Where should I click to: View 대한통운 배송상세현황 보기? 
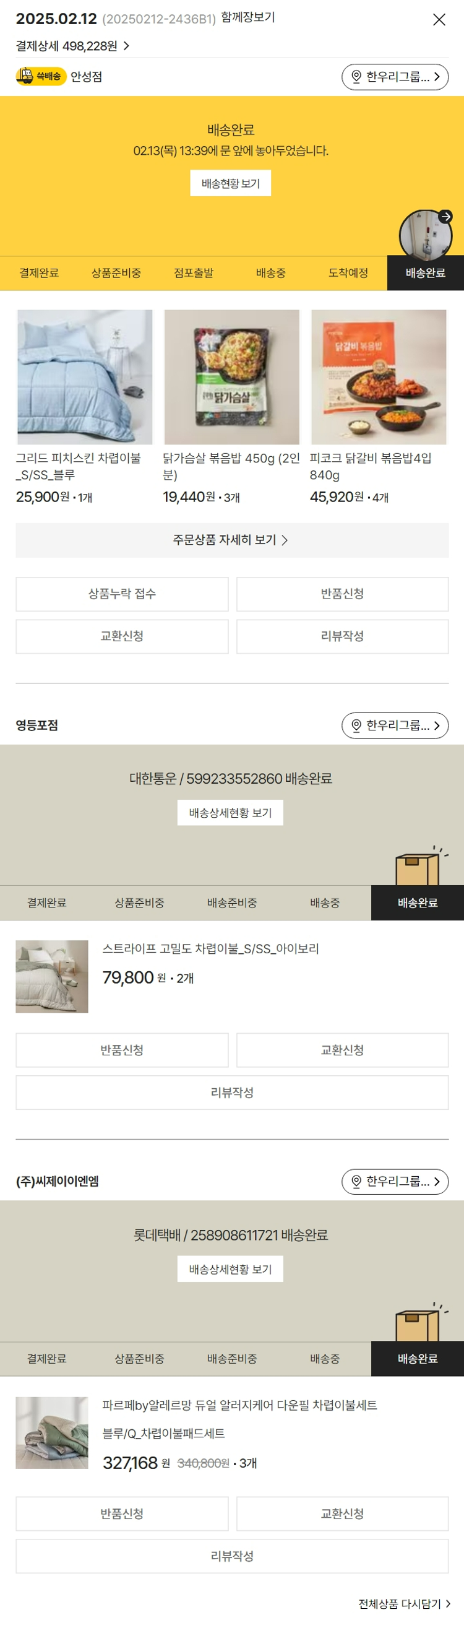tap(230, 813)
